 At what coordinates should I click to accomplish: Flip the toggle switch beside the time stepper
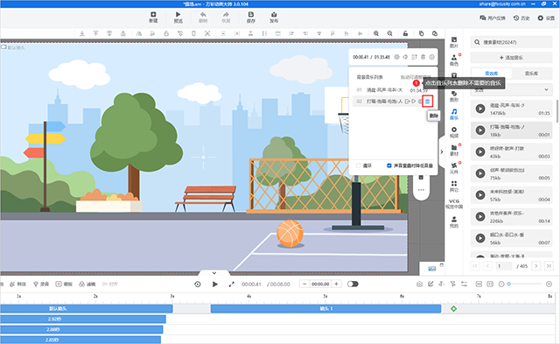click(x=353, y=284)
